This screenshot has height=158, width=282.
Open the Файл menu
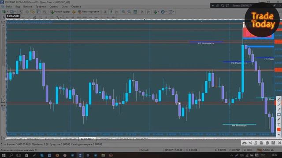point(9,7)
